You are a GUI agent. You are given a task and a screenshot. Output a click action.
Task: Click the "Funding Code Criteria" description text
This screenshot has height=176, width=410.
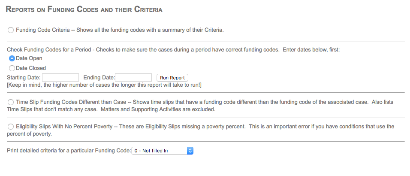pyautogui.click(x=120, y=30)
